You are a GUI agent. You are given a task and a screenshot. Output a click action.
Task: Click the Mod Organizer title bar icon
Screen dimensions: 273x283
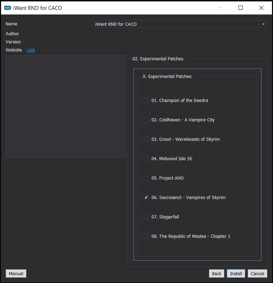pos(7,8)
